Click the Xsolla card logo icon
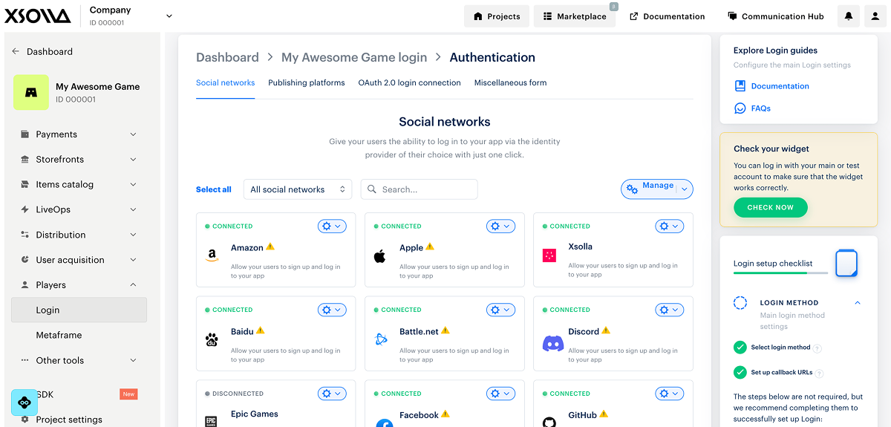 pos(549,255)
